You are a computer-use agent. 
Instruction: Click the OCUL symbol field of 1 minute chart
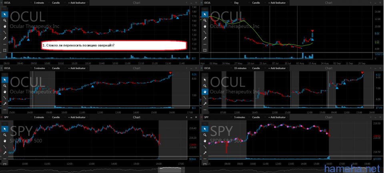click(x=17, y=3)
